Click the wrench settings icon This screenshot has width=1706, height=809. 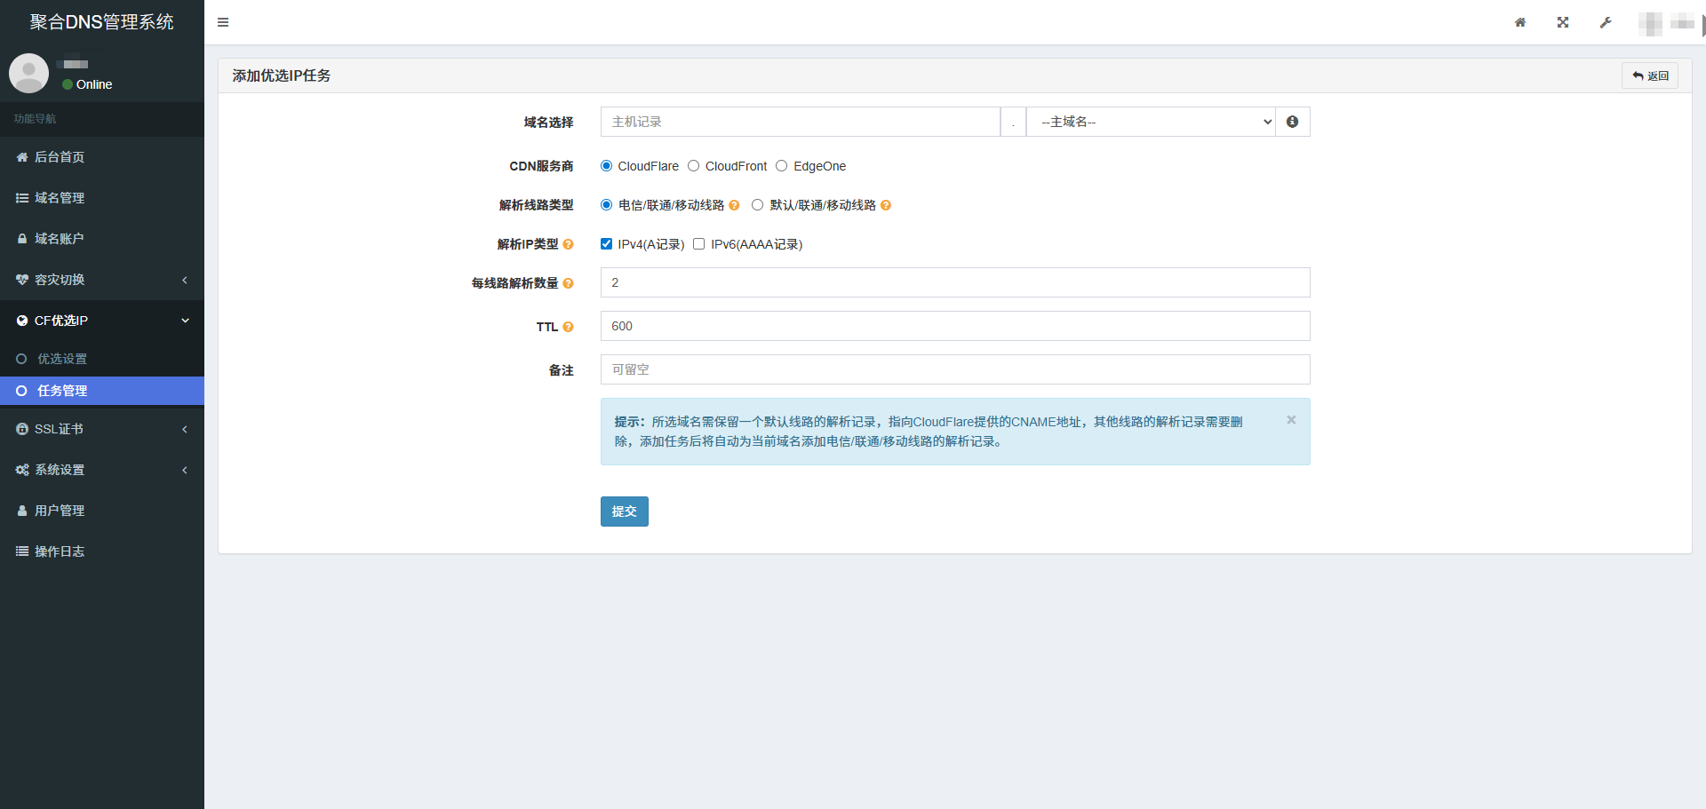[x=1606, y=22]
